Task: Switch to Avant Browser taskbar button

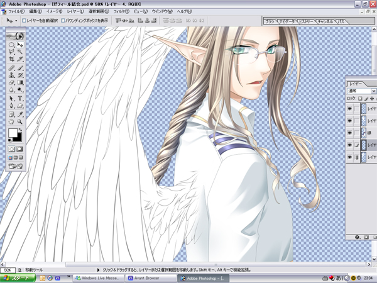Action: (x=150, y=278)
